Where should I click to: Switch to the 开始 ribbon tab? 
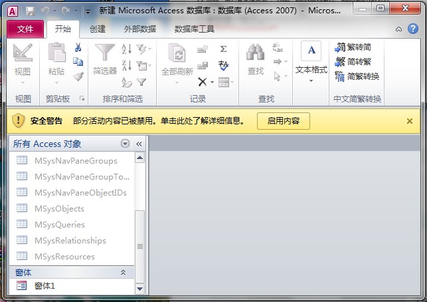click(63, 29)
